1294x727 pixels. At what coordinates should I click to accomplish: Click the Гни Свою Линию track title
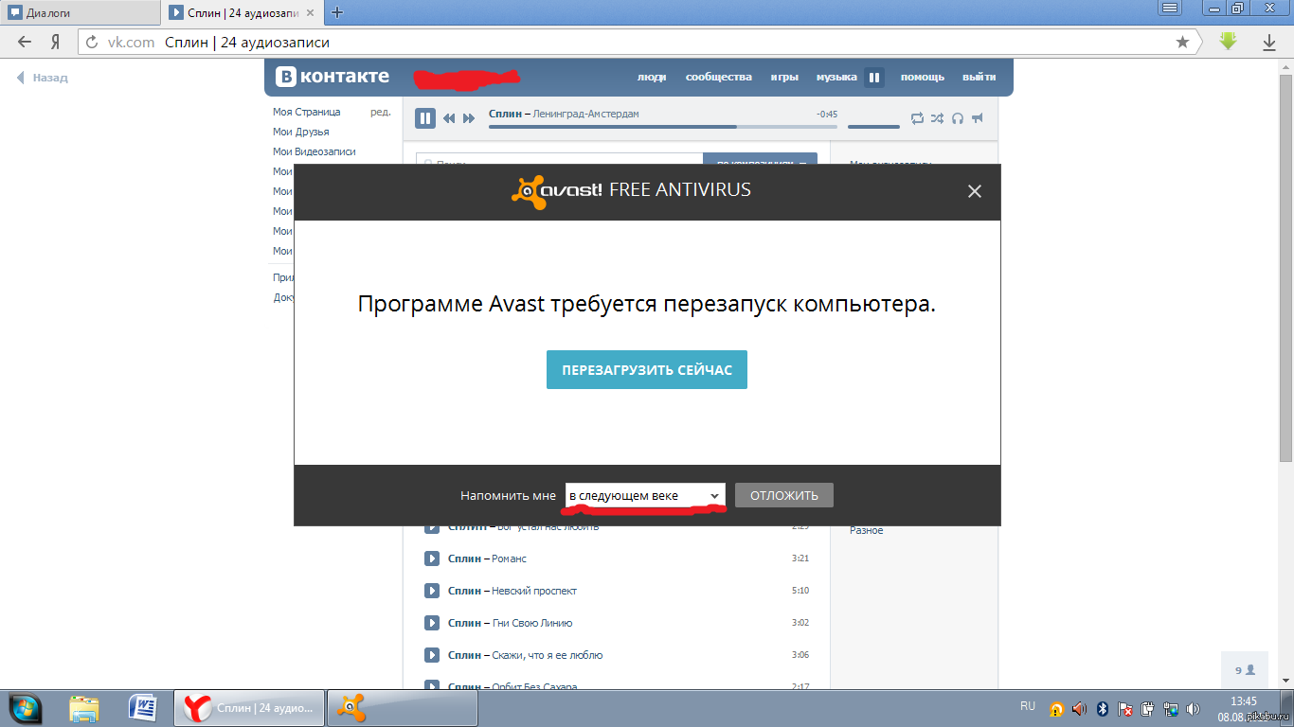click(x=532, y=623)
